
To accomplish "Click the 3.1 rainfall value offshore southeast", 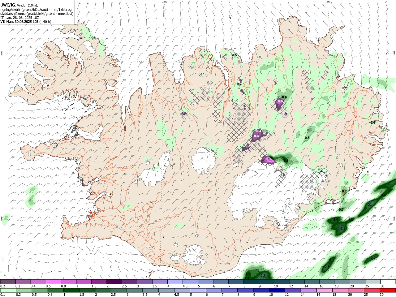I will (370, 205).
